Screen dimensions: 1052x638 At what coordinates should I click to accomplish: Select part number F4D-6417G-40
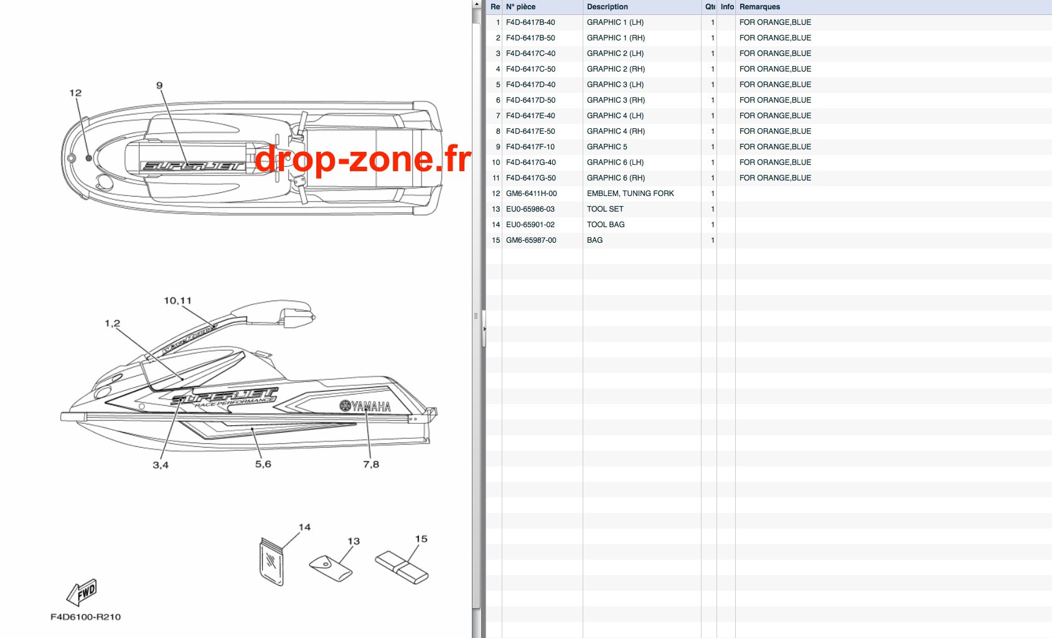point(531,162)
